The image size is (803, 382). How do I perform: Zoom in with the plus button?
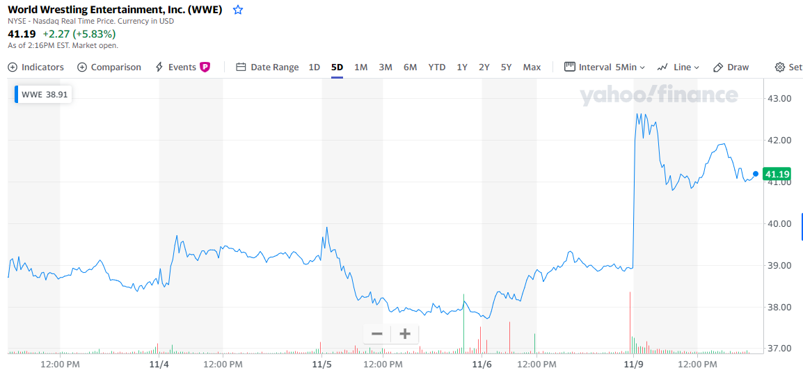pos(405,334)
